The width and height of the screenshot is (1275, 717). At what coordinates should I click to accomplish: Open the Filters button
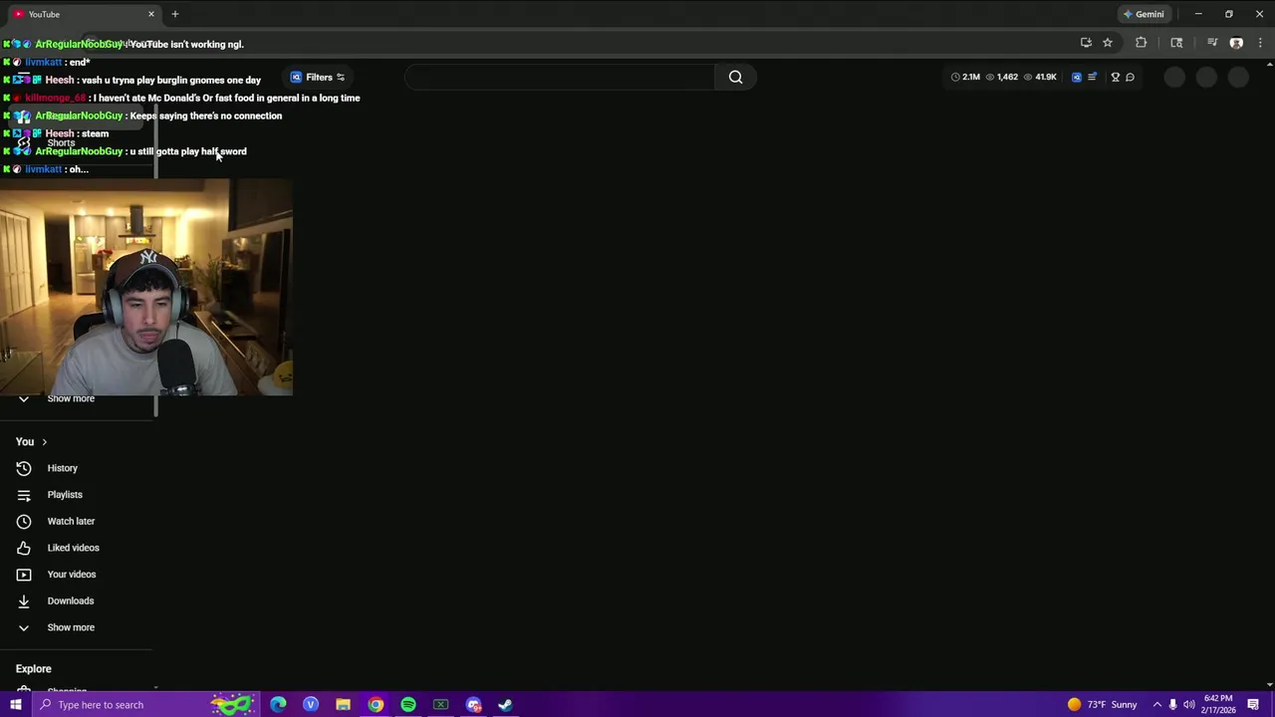(319, 77)
